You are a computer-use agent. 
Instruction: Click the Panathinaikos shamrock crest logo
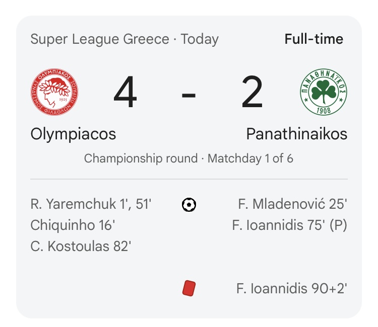click(324, 92)
